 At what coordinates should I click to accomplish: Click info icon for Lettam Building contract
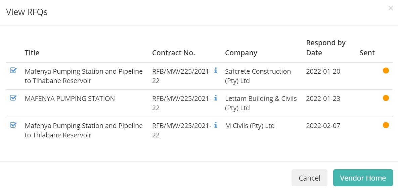point(216,98)
